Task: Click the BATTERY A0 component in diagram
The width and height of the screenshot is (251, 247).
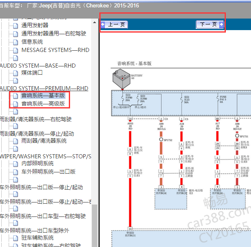Action: (x=121, y=79)
